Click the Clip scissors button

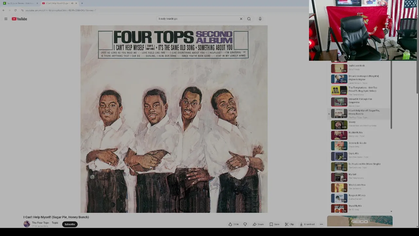tap(289, 224)
